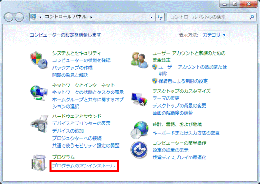Image resolution: width=260 pixels, height=184 pixels.
Task: Click the Clock, Language, Region globe icon
Action: point(139,130)
